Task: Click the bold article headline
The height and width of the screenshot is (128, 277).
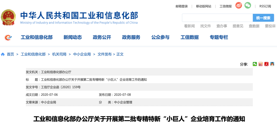Action: tap(139, 119)
